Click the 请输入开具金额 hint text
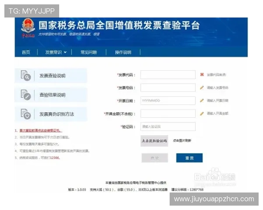Image resolution: width=263 pixels, height=210 pixels. click(x=217, y=114)
